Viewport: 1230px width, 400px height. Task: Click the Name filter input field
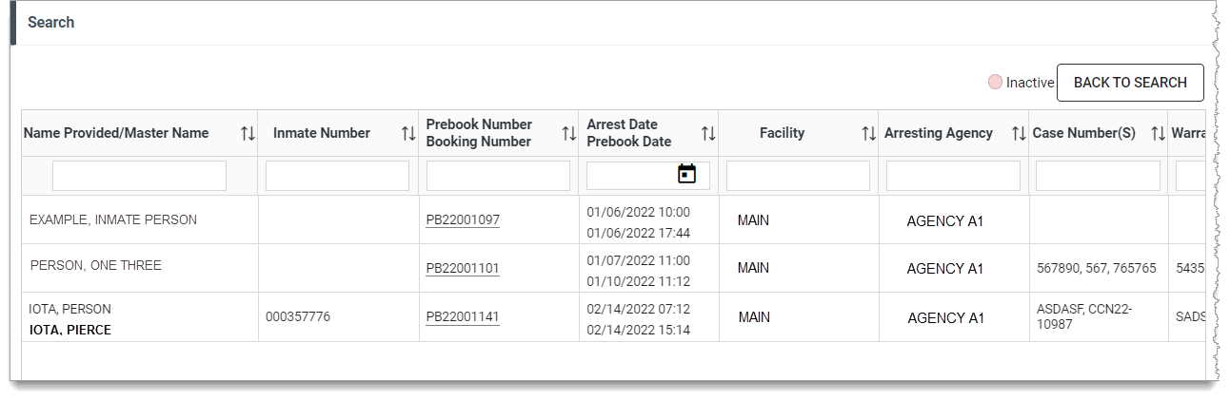[139, 176]
